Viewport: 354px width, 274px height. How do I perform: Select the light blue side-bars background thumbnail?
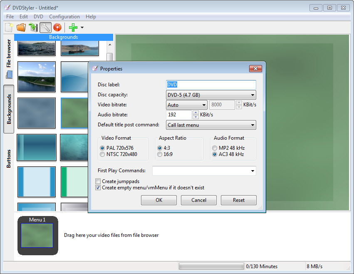(x=37, y=182)
